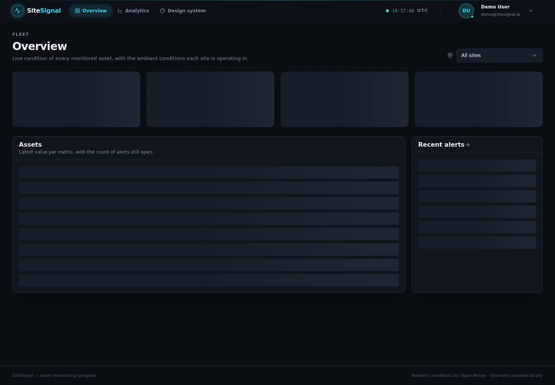Go to the Design system tab
This screenshot has height=385, width=555.
(183, 11)
